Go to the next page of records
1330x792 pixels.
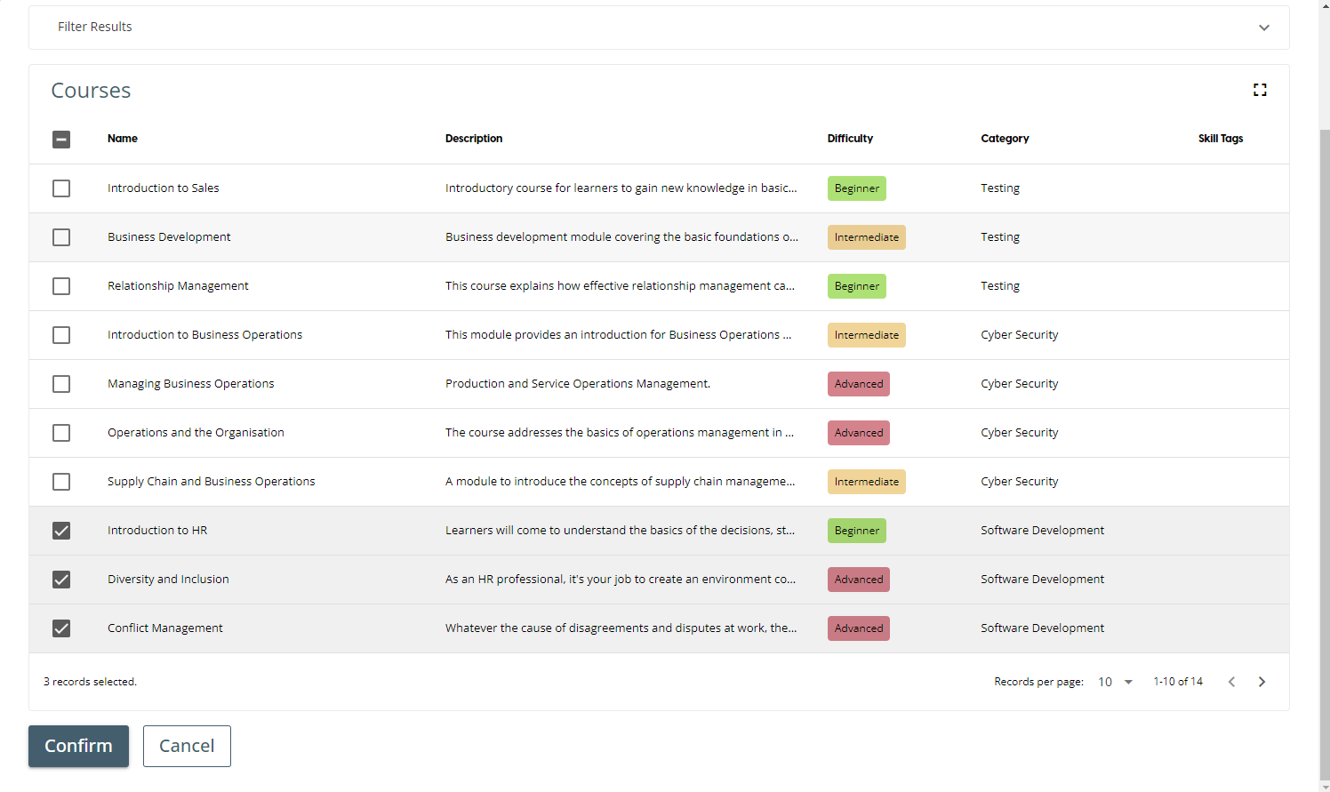point(1262,682)
